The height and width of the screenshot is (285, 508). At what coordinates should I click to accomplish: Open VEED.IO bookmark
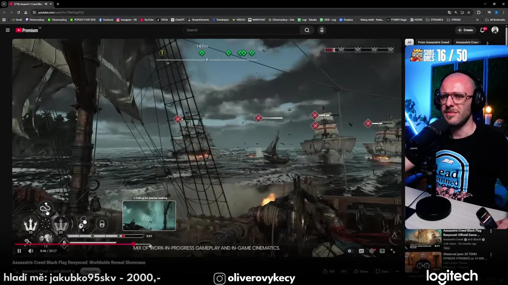click(239, 19)
